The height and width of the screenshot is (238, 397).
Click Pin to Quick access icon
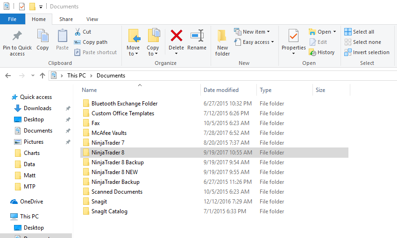pyautogui.click(x=17, y=36)
